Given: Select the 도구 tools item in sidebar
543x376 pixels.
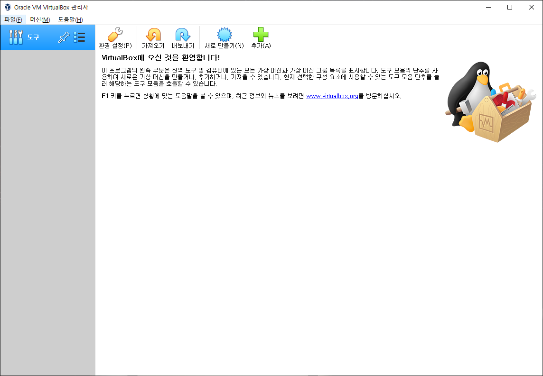Looking at the screenshot, I should point(48,37).
